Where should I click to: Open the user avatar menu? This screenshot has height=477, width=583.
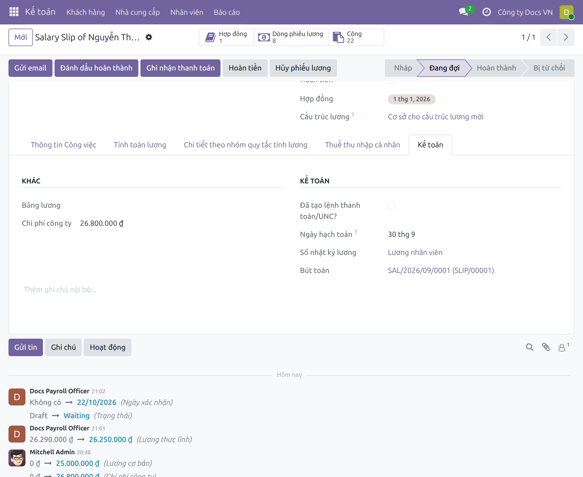tap(567, 12)
